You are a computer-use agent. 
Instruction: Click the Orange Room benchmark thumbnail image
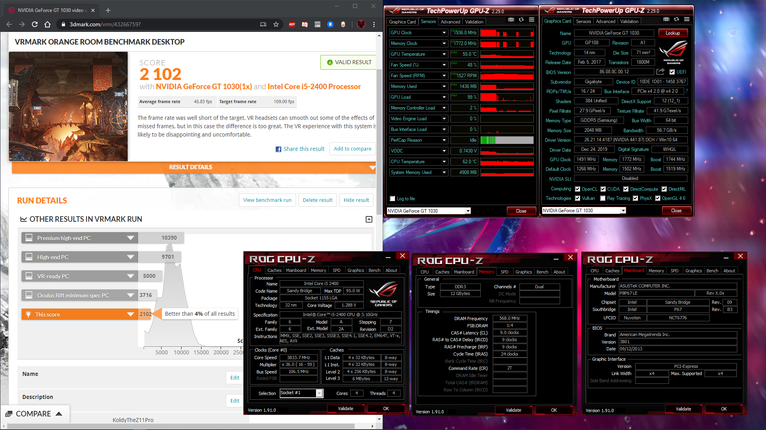tap(68, 107)
